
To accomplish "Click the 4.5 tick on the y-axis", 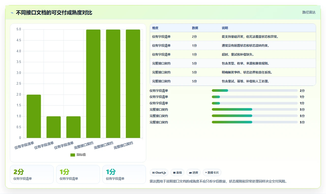I will coord(19,40).
